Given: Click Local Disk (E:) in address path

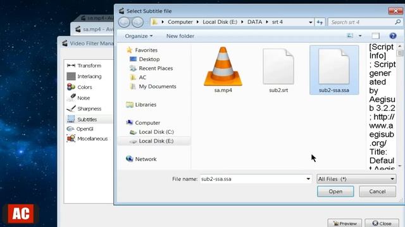Looking at the screenshot, I should click(220, 22).
